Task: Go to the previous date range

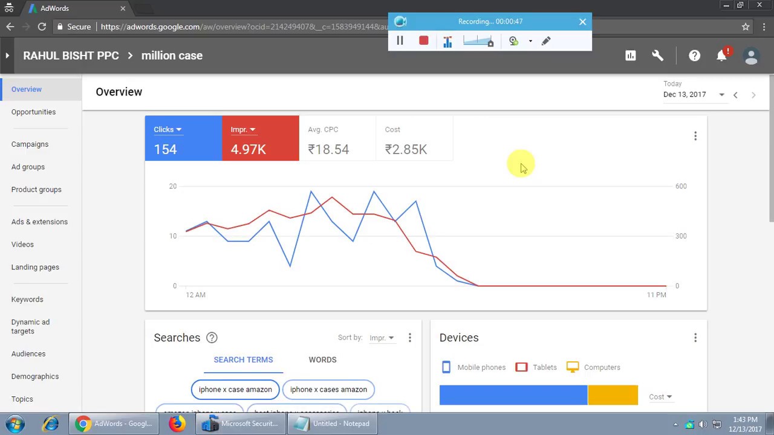Action: (735, 95)
